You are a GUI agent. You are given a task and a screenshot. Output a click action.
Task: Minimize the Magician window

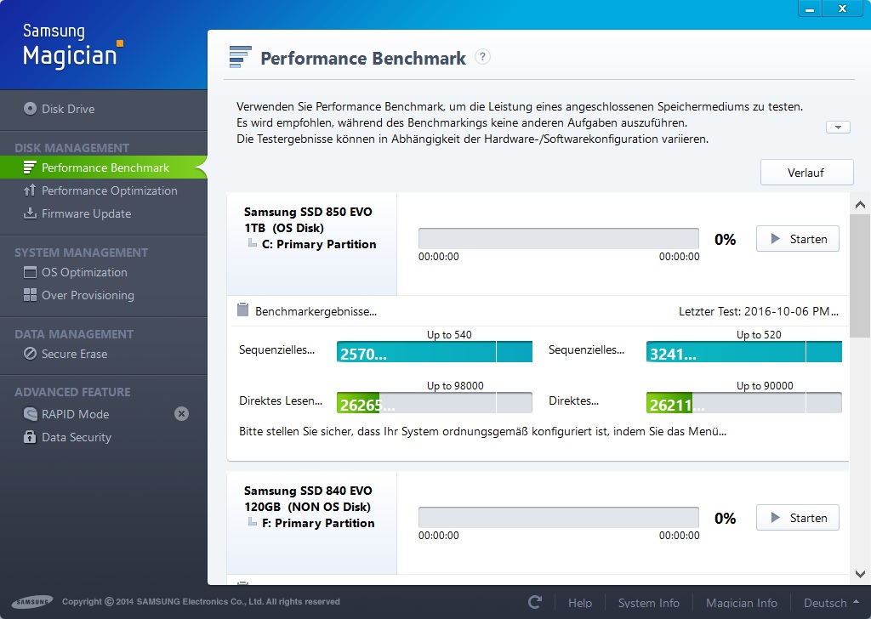coord(810,9)
